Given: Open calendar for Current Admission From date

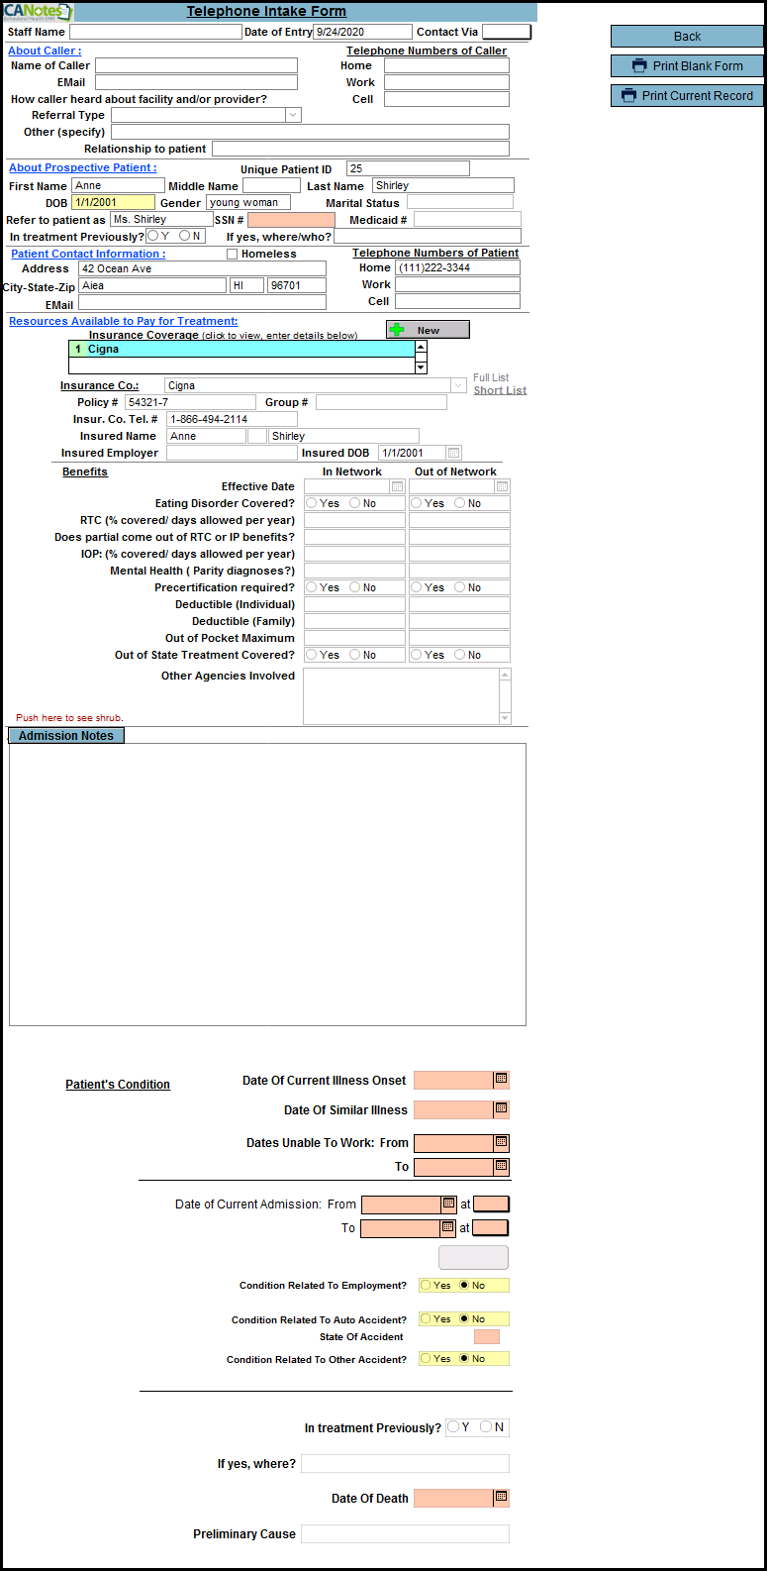Looking at the screenshot, I should coord(448,1204).
